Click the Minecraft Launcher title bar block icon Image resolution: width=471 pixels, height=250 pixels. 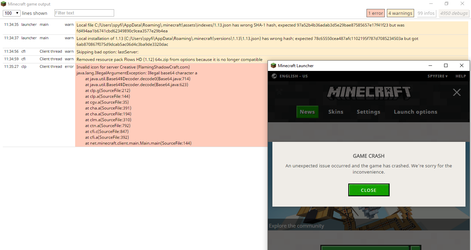273,65
